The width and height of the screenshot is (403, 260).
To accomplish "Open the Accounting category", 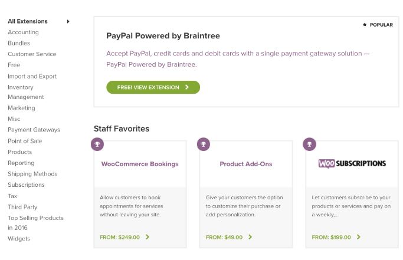I will coord(23,32).
